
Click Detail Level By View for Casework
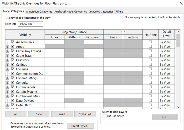pos(167,60)
